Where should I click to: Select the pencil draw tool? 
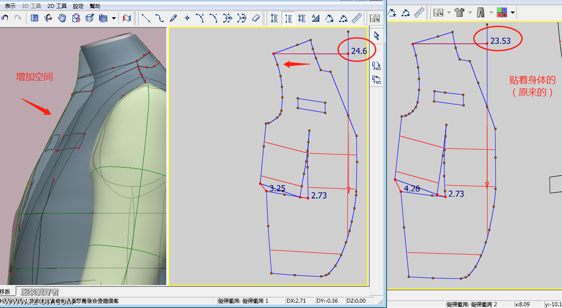click(173, 18)
